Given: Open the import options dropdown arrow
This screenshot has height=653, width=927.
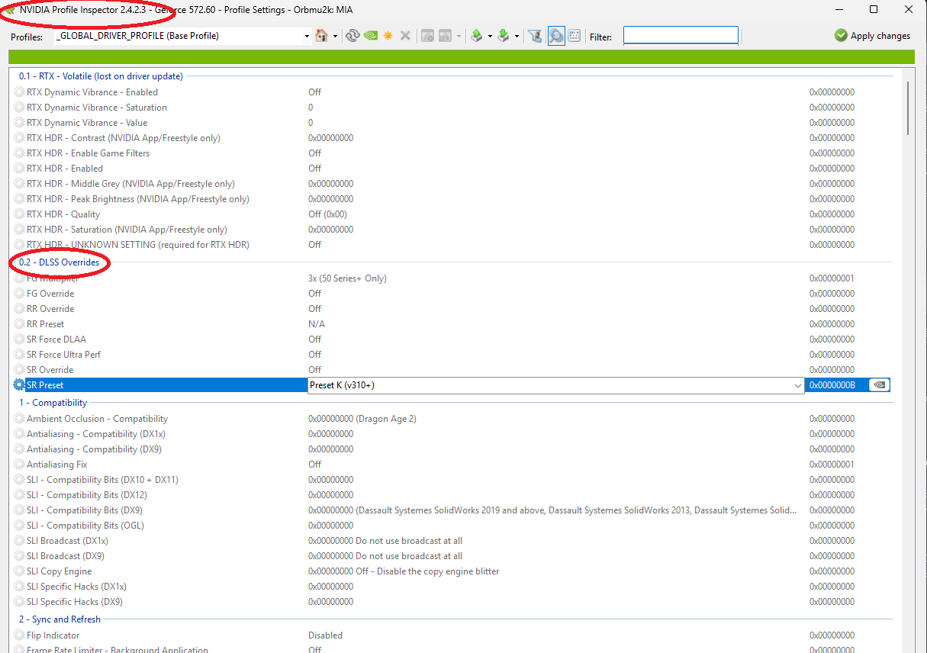Looking at the screenshot, I should [517, 36].
